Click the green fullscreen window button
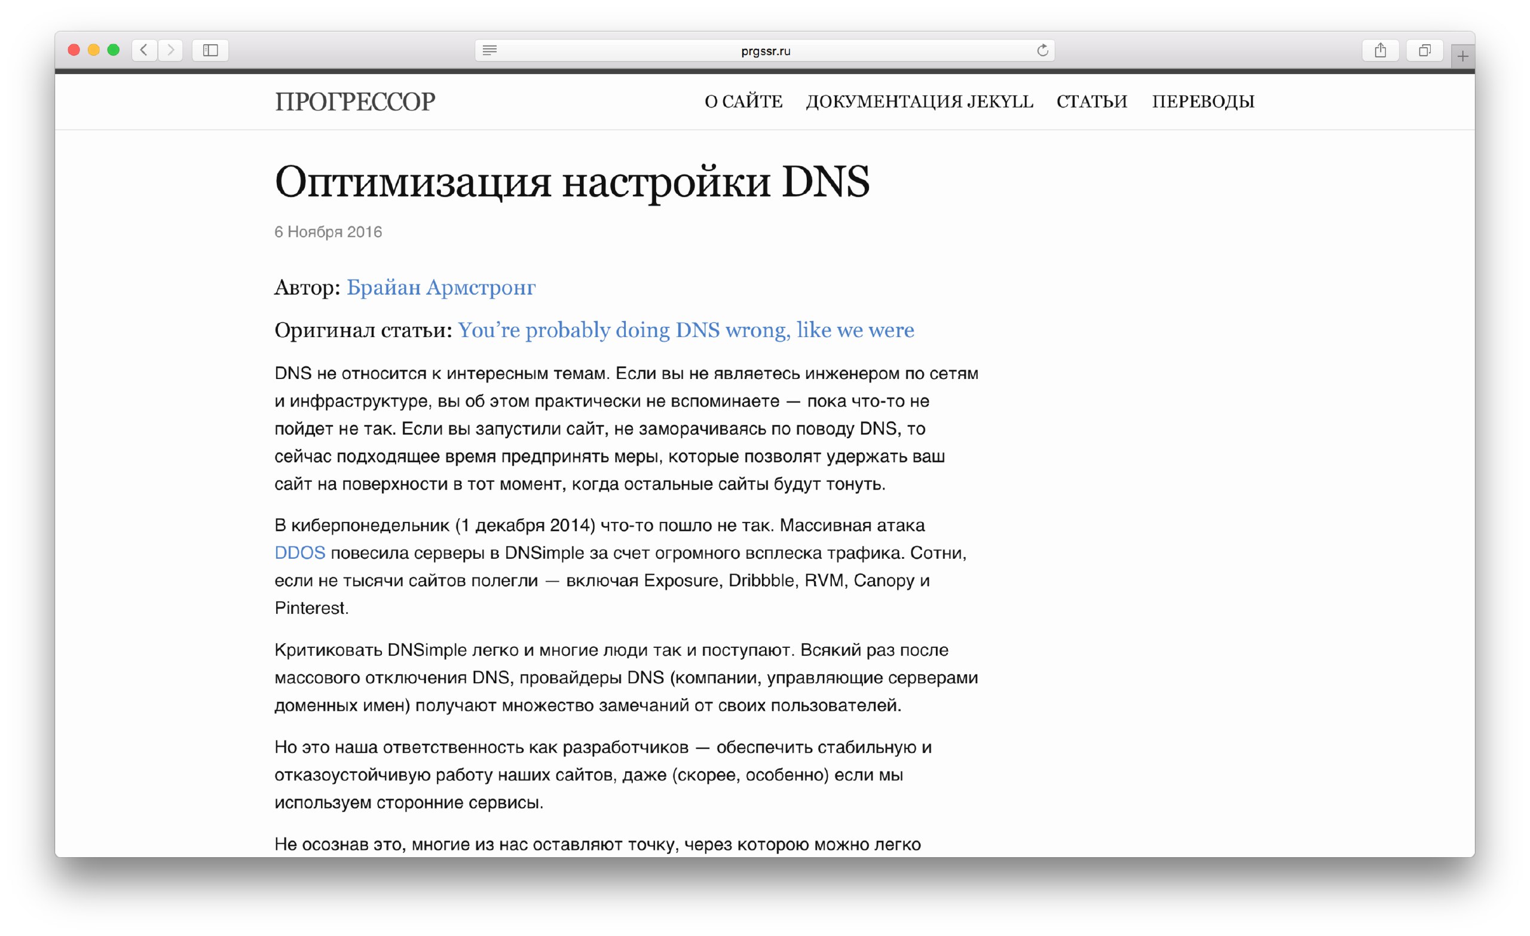Screen dimensions: 1530x936 click(114, 50)
